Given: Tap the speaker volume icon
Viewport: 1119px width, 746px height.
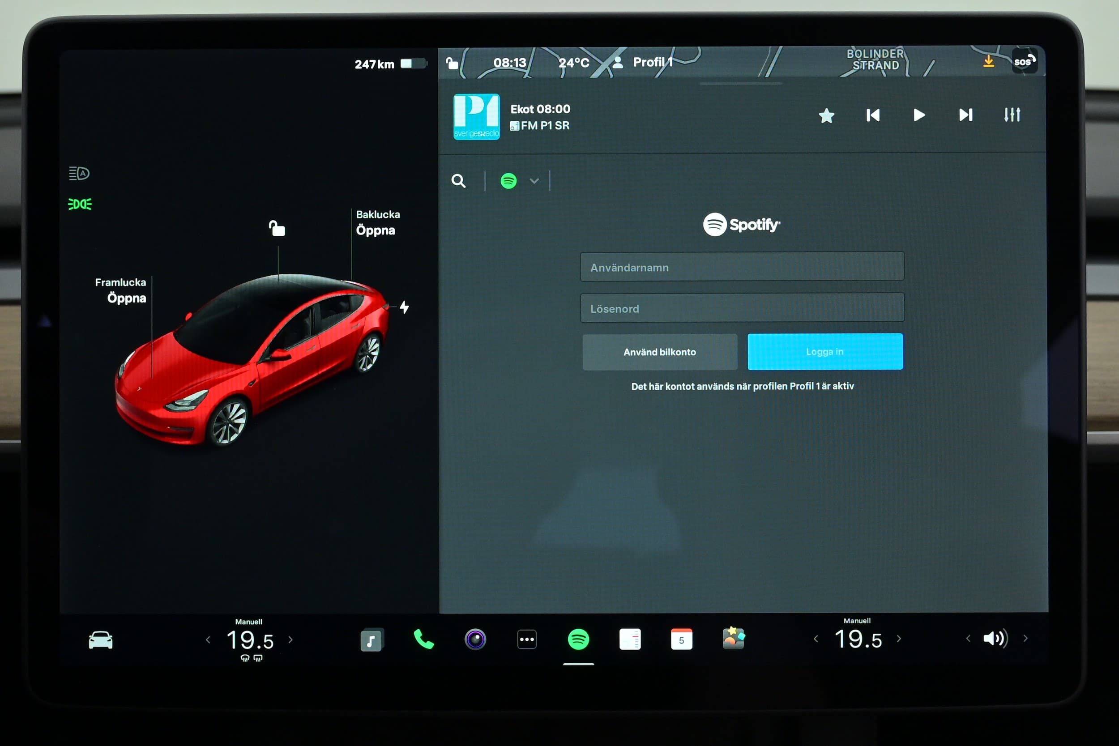Looking at the screenshot, I should [995, 639].
